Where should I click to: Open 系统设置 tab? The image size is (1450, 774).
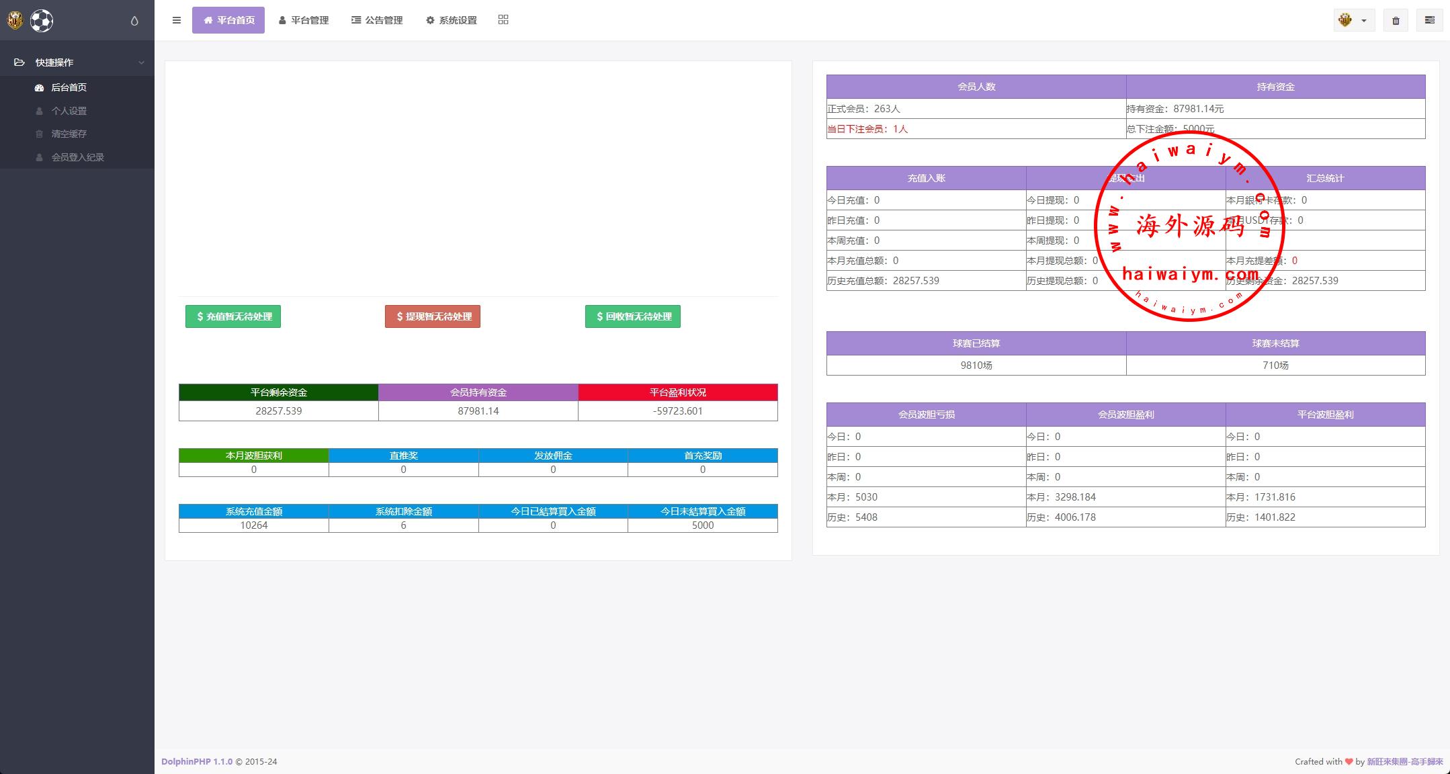(451, 20)
